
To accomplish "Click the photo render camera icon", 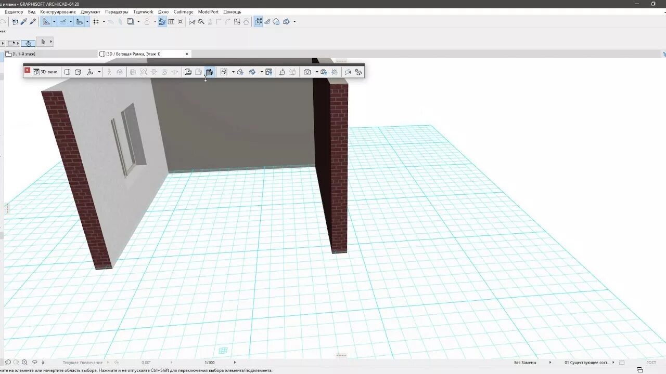I will [308, 72].
